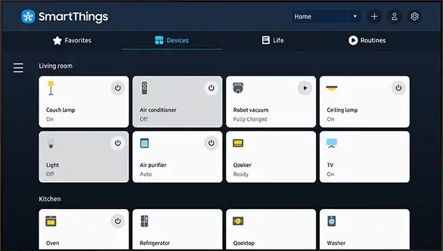Click the Qooktop icon
The height and width of the screenshot is (251, 443).
pos(238,221)
